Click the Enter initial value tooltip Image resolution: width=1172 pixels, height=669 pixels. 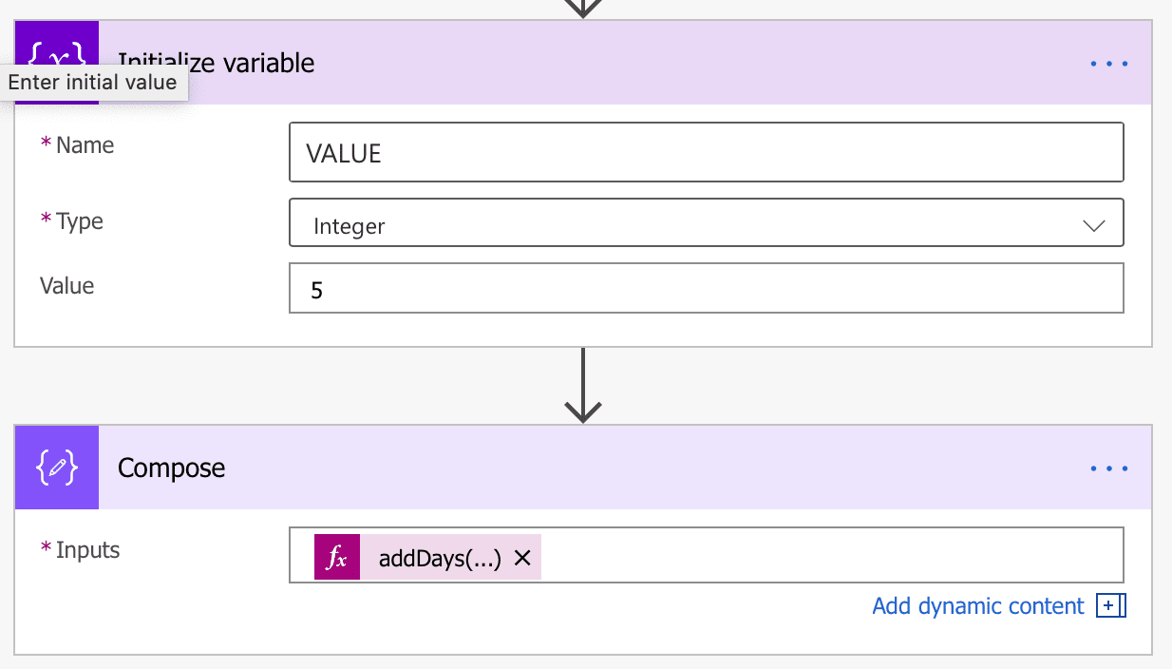93,82
